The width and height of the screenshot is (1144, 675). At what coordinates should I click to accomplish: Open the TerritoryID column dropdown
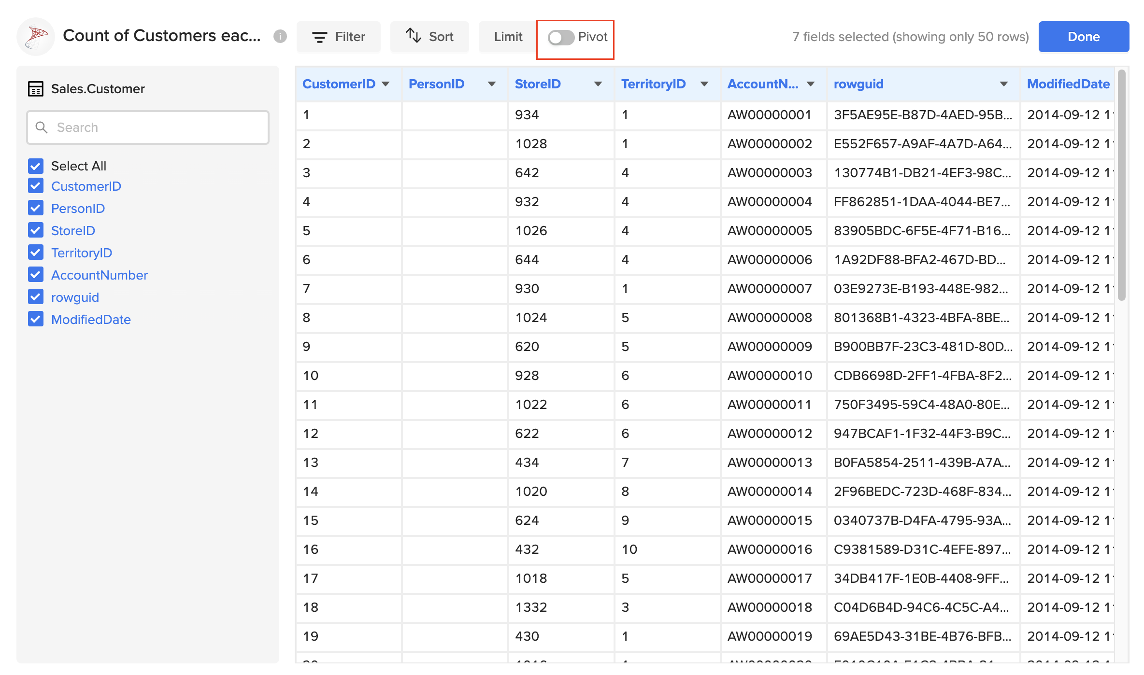pos(704,84)
